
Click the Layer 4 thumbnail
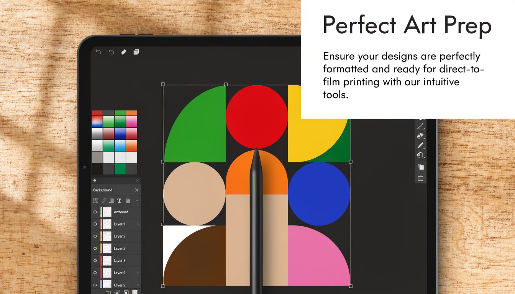click(x=107, y=273)
